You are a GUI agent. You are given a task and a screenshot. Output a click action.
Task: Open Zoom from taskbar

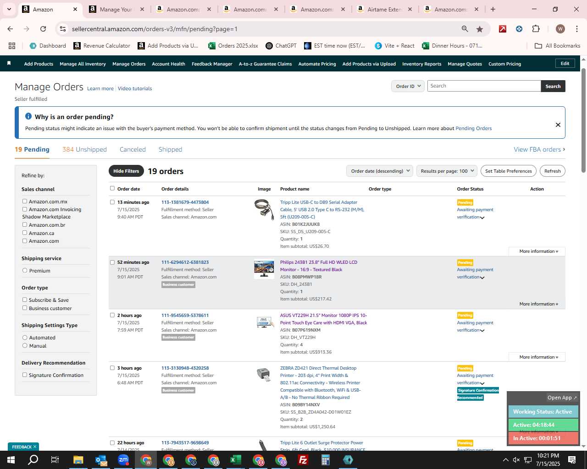click(x=123, y=460)
